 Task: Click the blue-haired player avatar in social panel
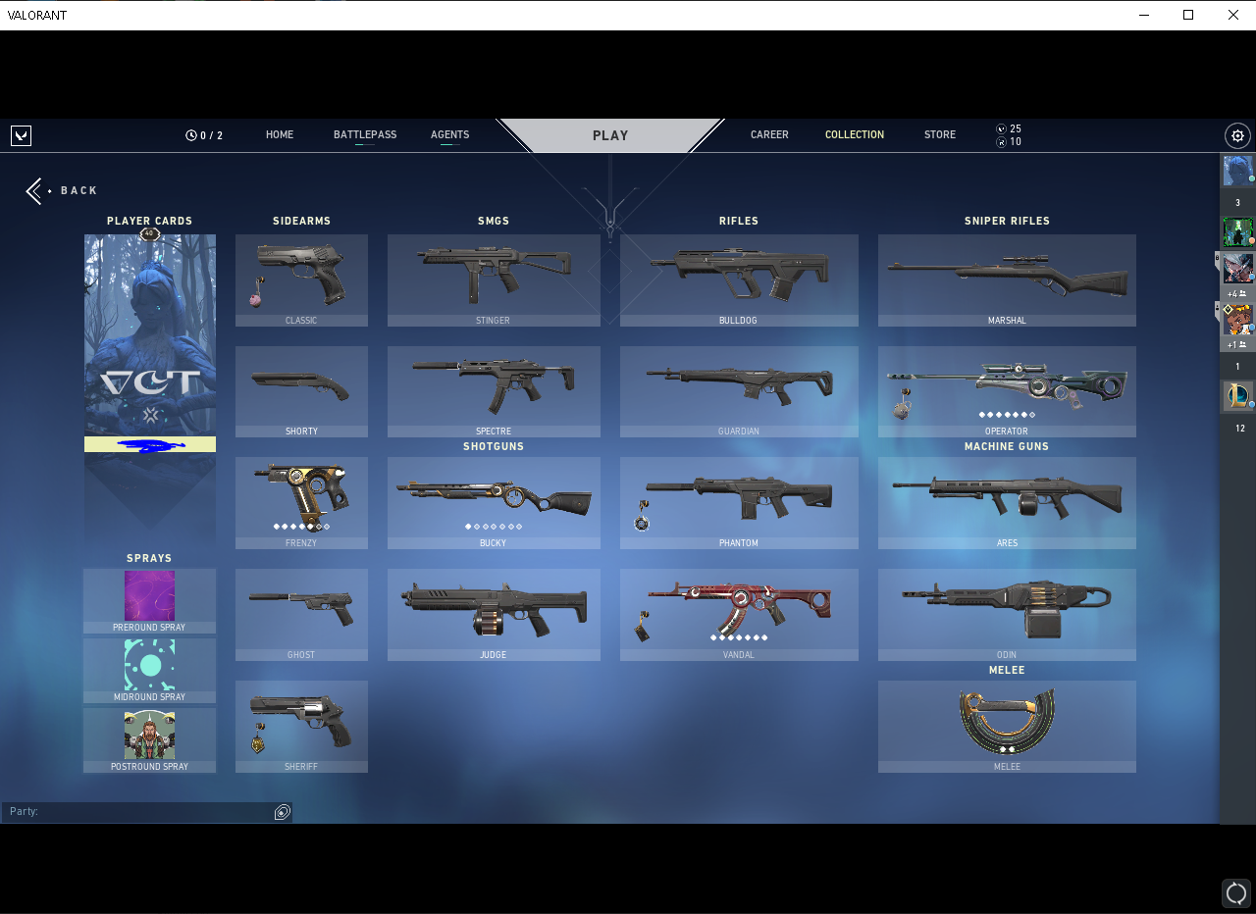coord(1237,171)
